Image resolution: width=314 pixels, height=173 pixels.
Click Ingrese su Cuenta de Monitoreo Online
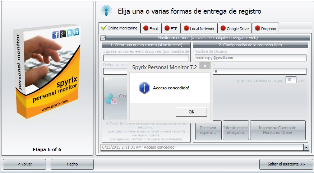coord(278,130)
